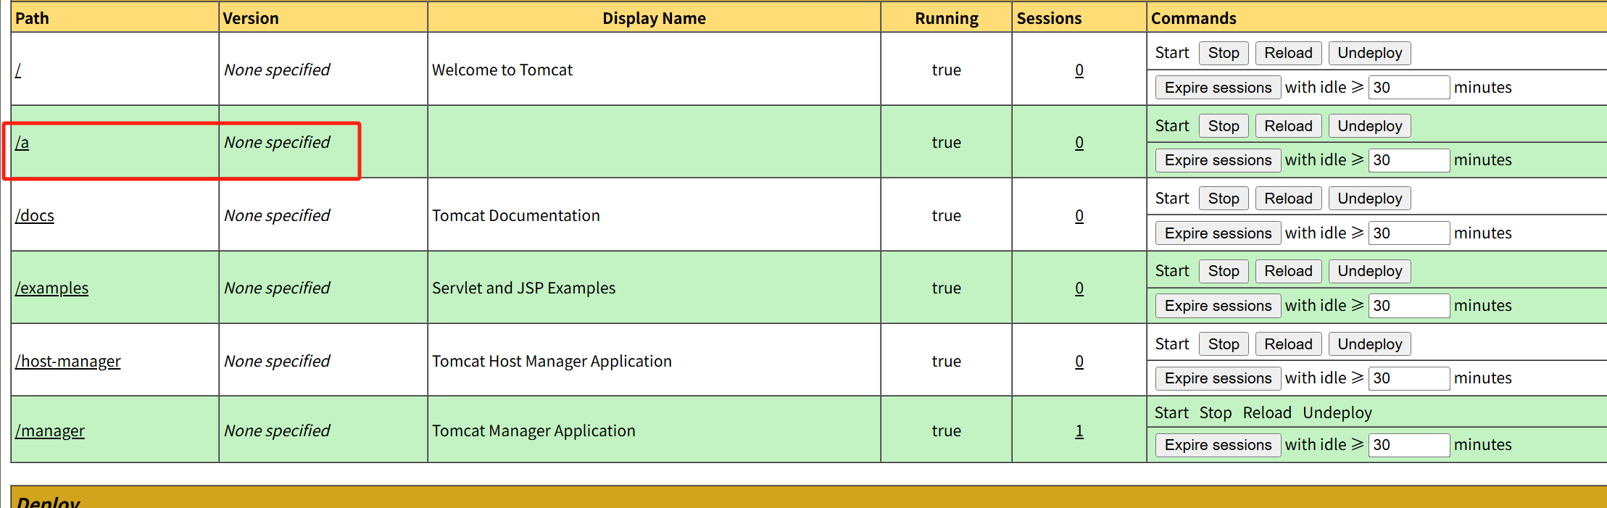Click idle minutes field for /docs
Viewport: 1607px width, 508px height.
coord(1409,233)
